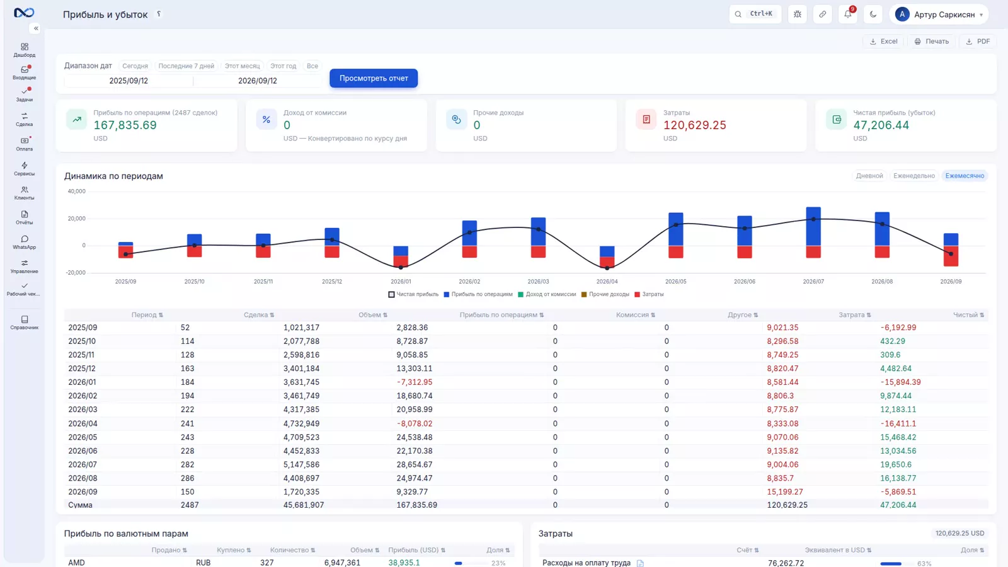Screen dimensions: 1008x567
Task: Open Справочник in the sidebar
Action: 24,323
